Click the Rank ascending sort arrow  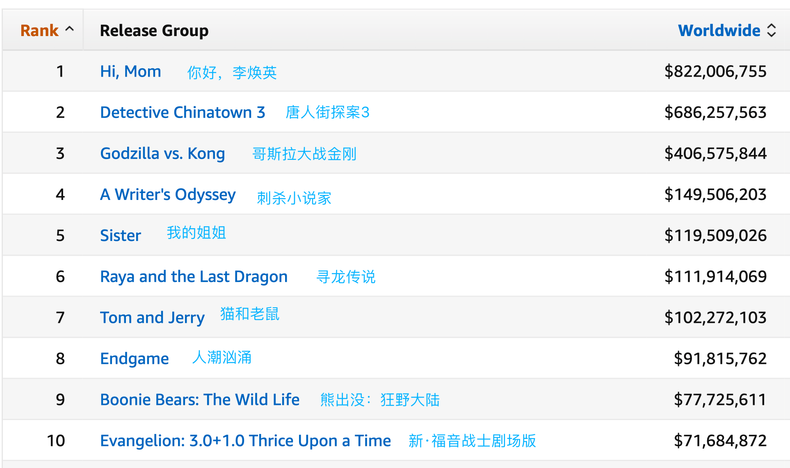(70, 30)
